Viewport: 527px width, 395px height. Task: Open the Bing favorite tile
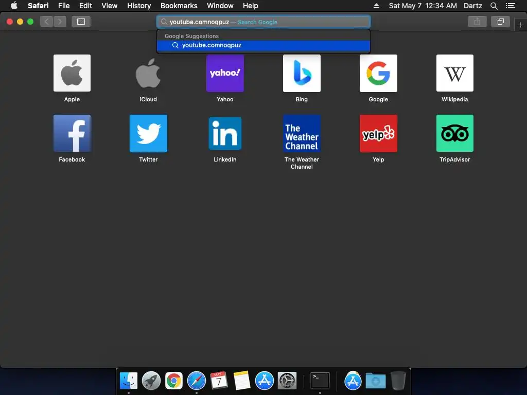(x=302, y=73)
